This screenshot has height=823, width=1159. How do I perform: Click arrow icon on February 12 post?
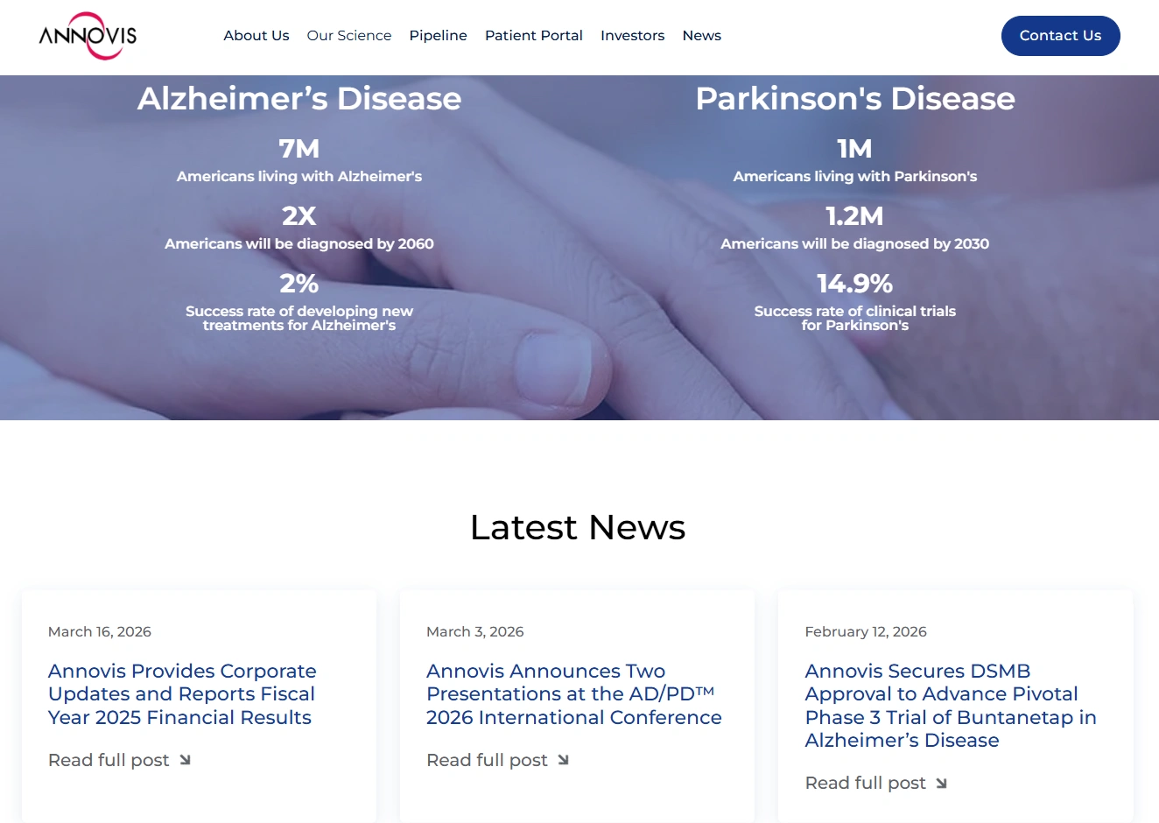coord(941,783)
